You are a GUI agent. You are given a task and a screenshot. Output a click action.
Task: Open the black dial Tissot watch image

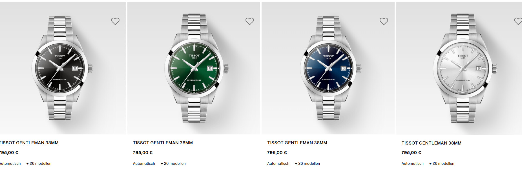click(x=63, y=68)
